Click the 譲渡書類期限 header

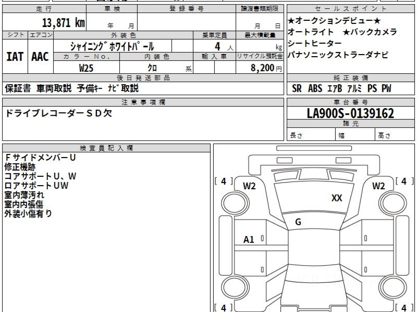pos(260,9)
